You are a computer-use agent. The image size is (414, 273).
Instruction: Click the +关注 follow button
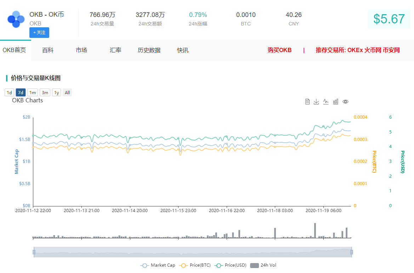39,33
